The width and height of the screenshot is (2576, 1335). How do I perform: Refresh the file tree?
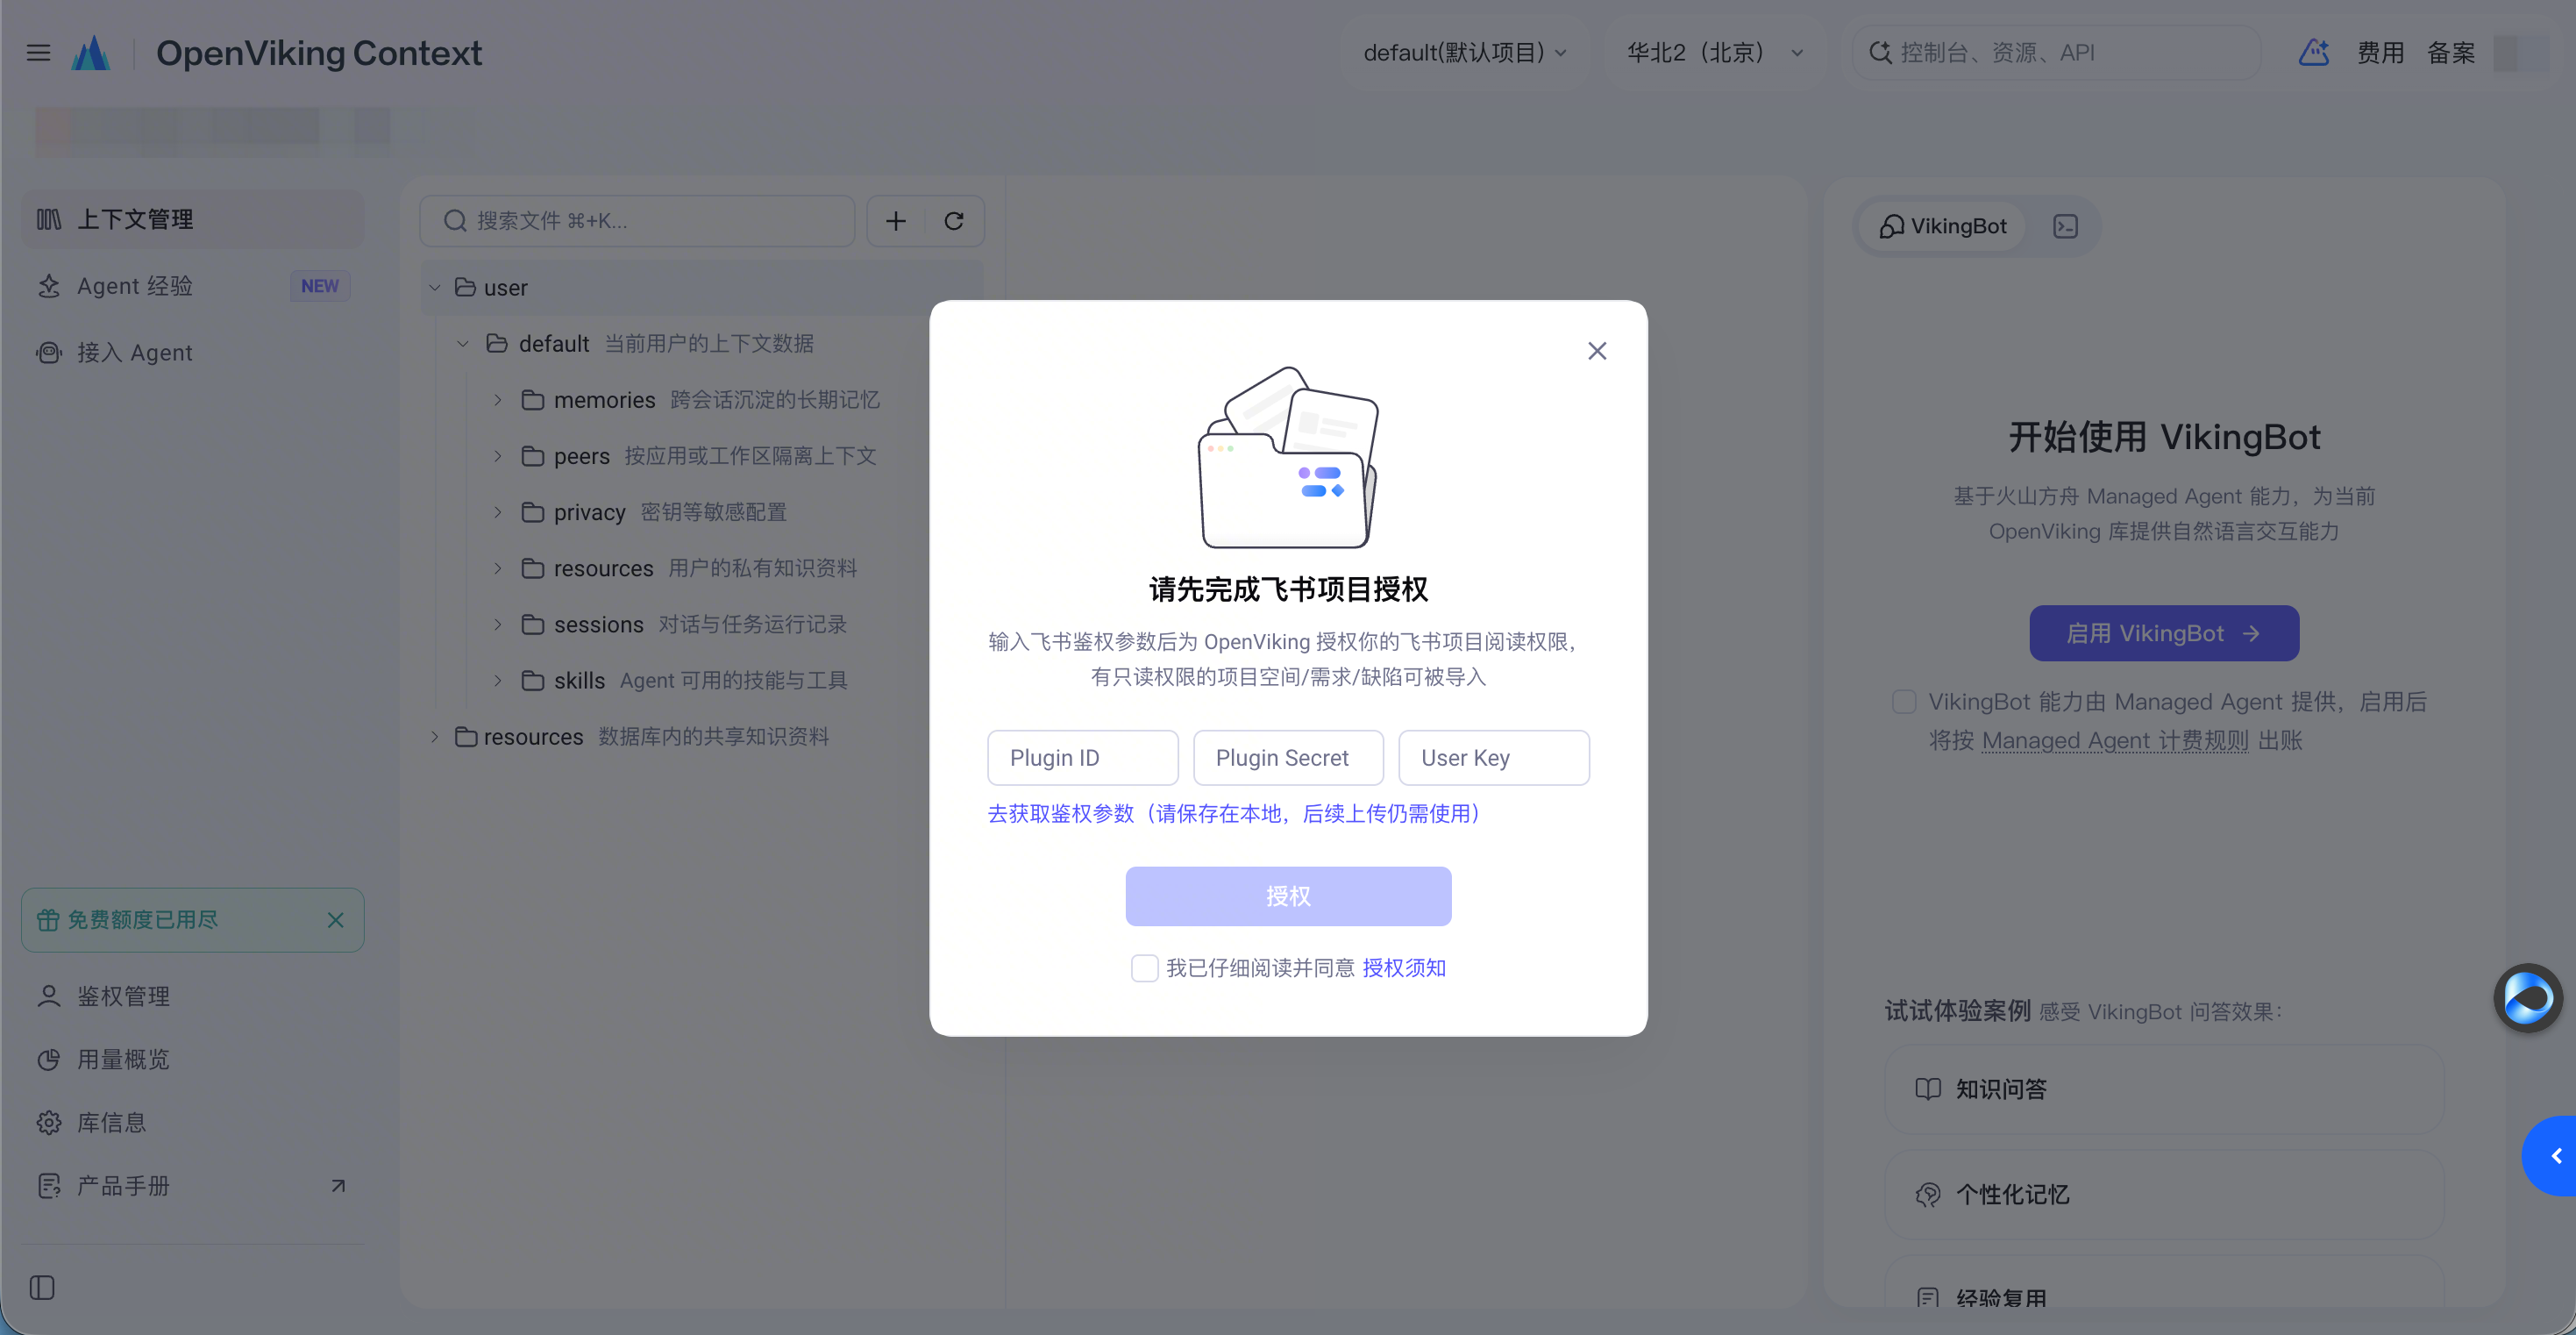[x=954, y=221]
